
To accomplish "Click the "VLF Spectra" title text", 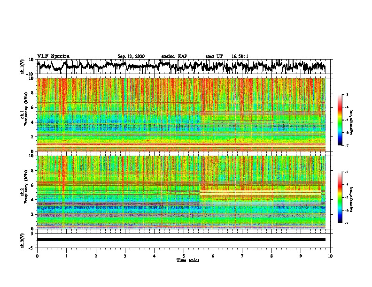I will coord(53,56).
